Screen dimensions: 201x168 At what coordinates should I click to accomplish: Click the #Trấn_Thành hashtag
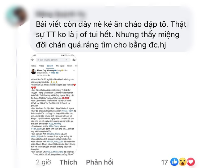click(x=67, y=111)
